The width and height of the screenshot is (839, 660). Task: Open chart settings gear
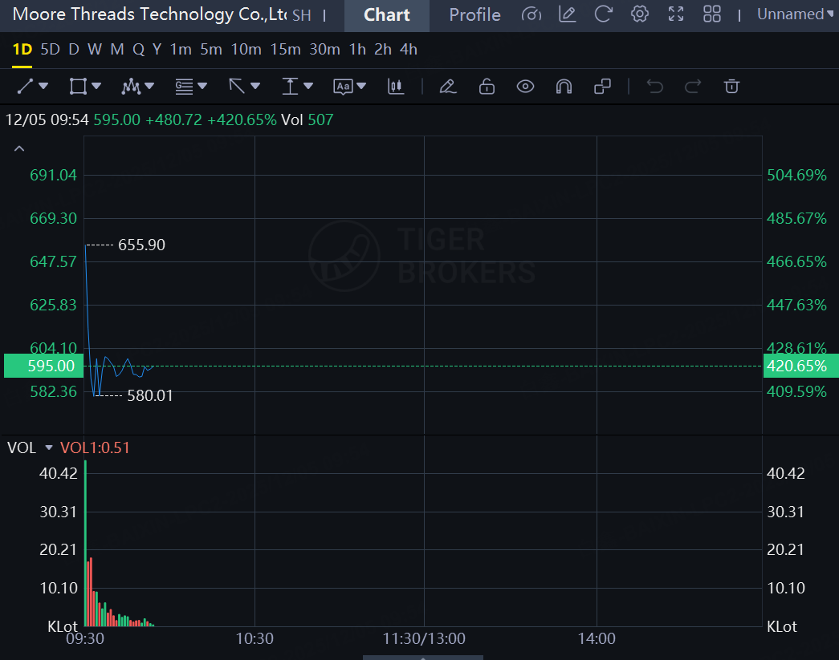point(639,14)
